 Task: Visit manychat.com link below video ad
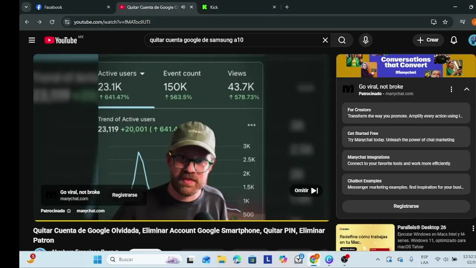[90, 211]
